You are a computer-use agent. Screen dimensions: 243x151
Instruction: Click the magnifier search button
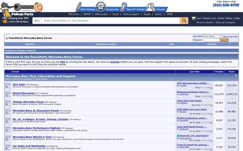[184, 20]
